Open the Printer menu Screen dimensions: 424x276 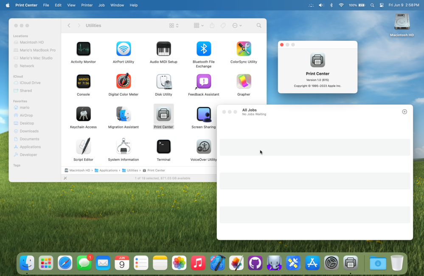pos(87,5)
